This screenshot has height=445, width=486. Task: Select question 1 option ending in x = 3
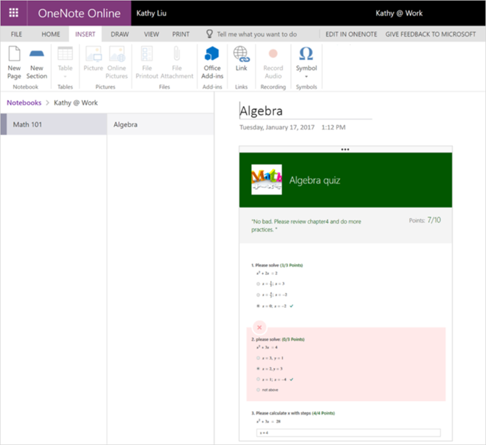pyautogui.click(x=258, y=284)
